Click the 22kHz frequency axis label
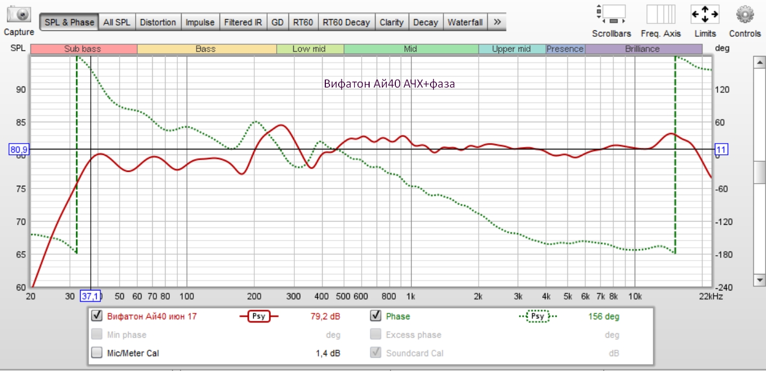Screen dimensions: 766x371 (x=711, y=296)
